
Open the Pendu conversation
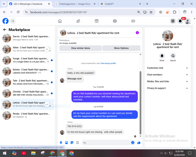pyautogui.click(x=27, y=115)
